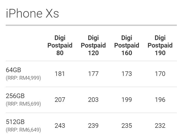
Task: Select the Digi Postpaid 80 column header
Action: coord(60,45)
